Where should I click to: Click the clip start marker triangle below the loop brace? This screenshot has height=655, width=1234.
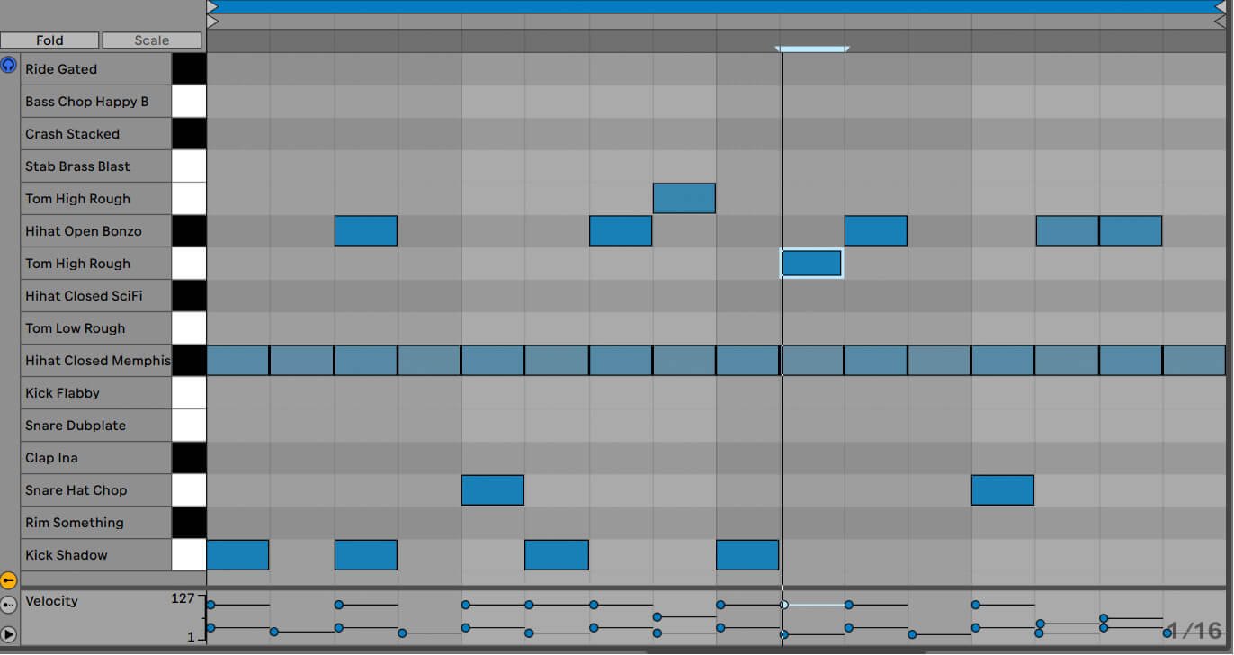(x=213, y=21)
